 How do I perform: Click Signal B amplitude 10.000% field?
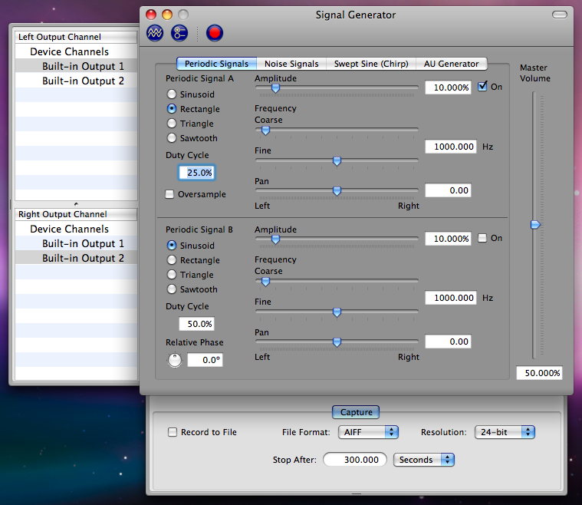[448, 239]
